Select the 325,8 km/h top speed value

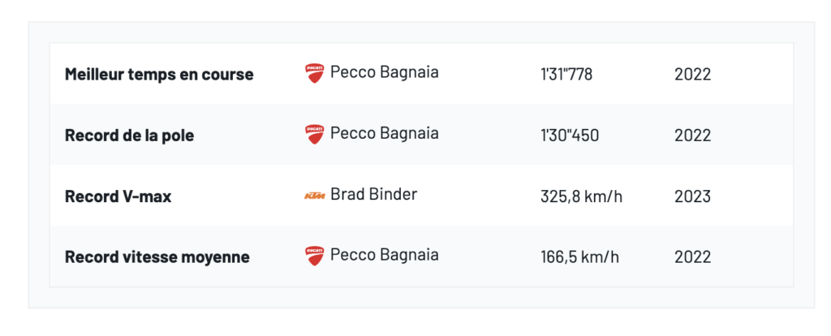[581, 196]
